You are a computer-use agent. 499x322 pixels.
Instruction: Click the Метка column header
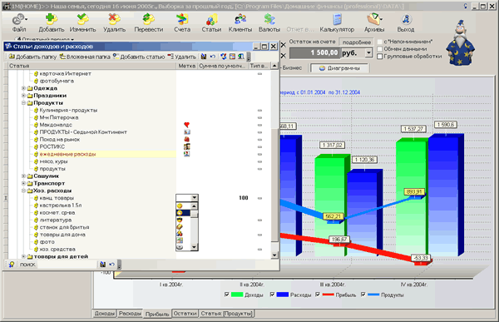(187, 66)
